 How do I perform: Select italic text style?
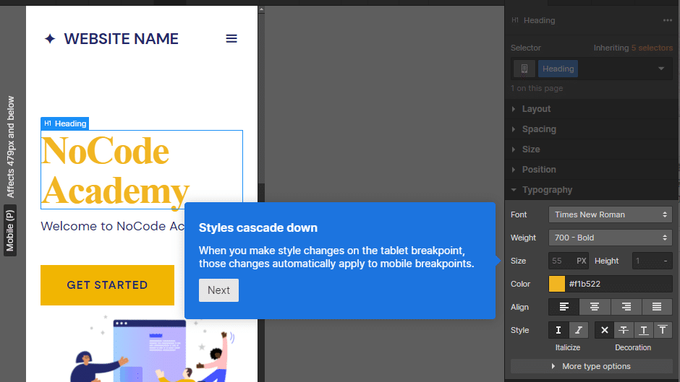[579, 330]
